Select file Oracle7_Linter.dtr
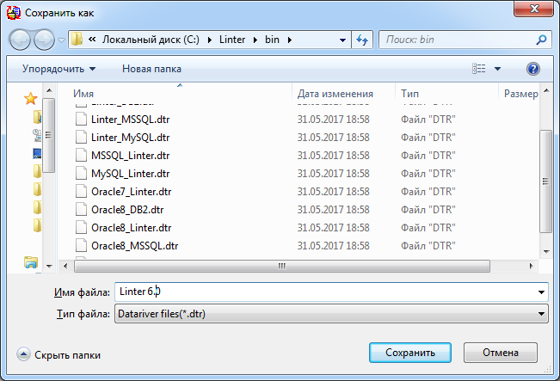560x381 pixels. 132,192
